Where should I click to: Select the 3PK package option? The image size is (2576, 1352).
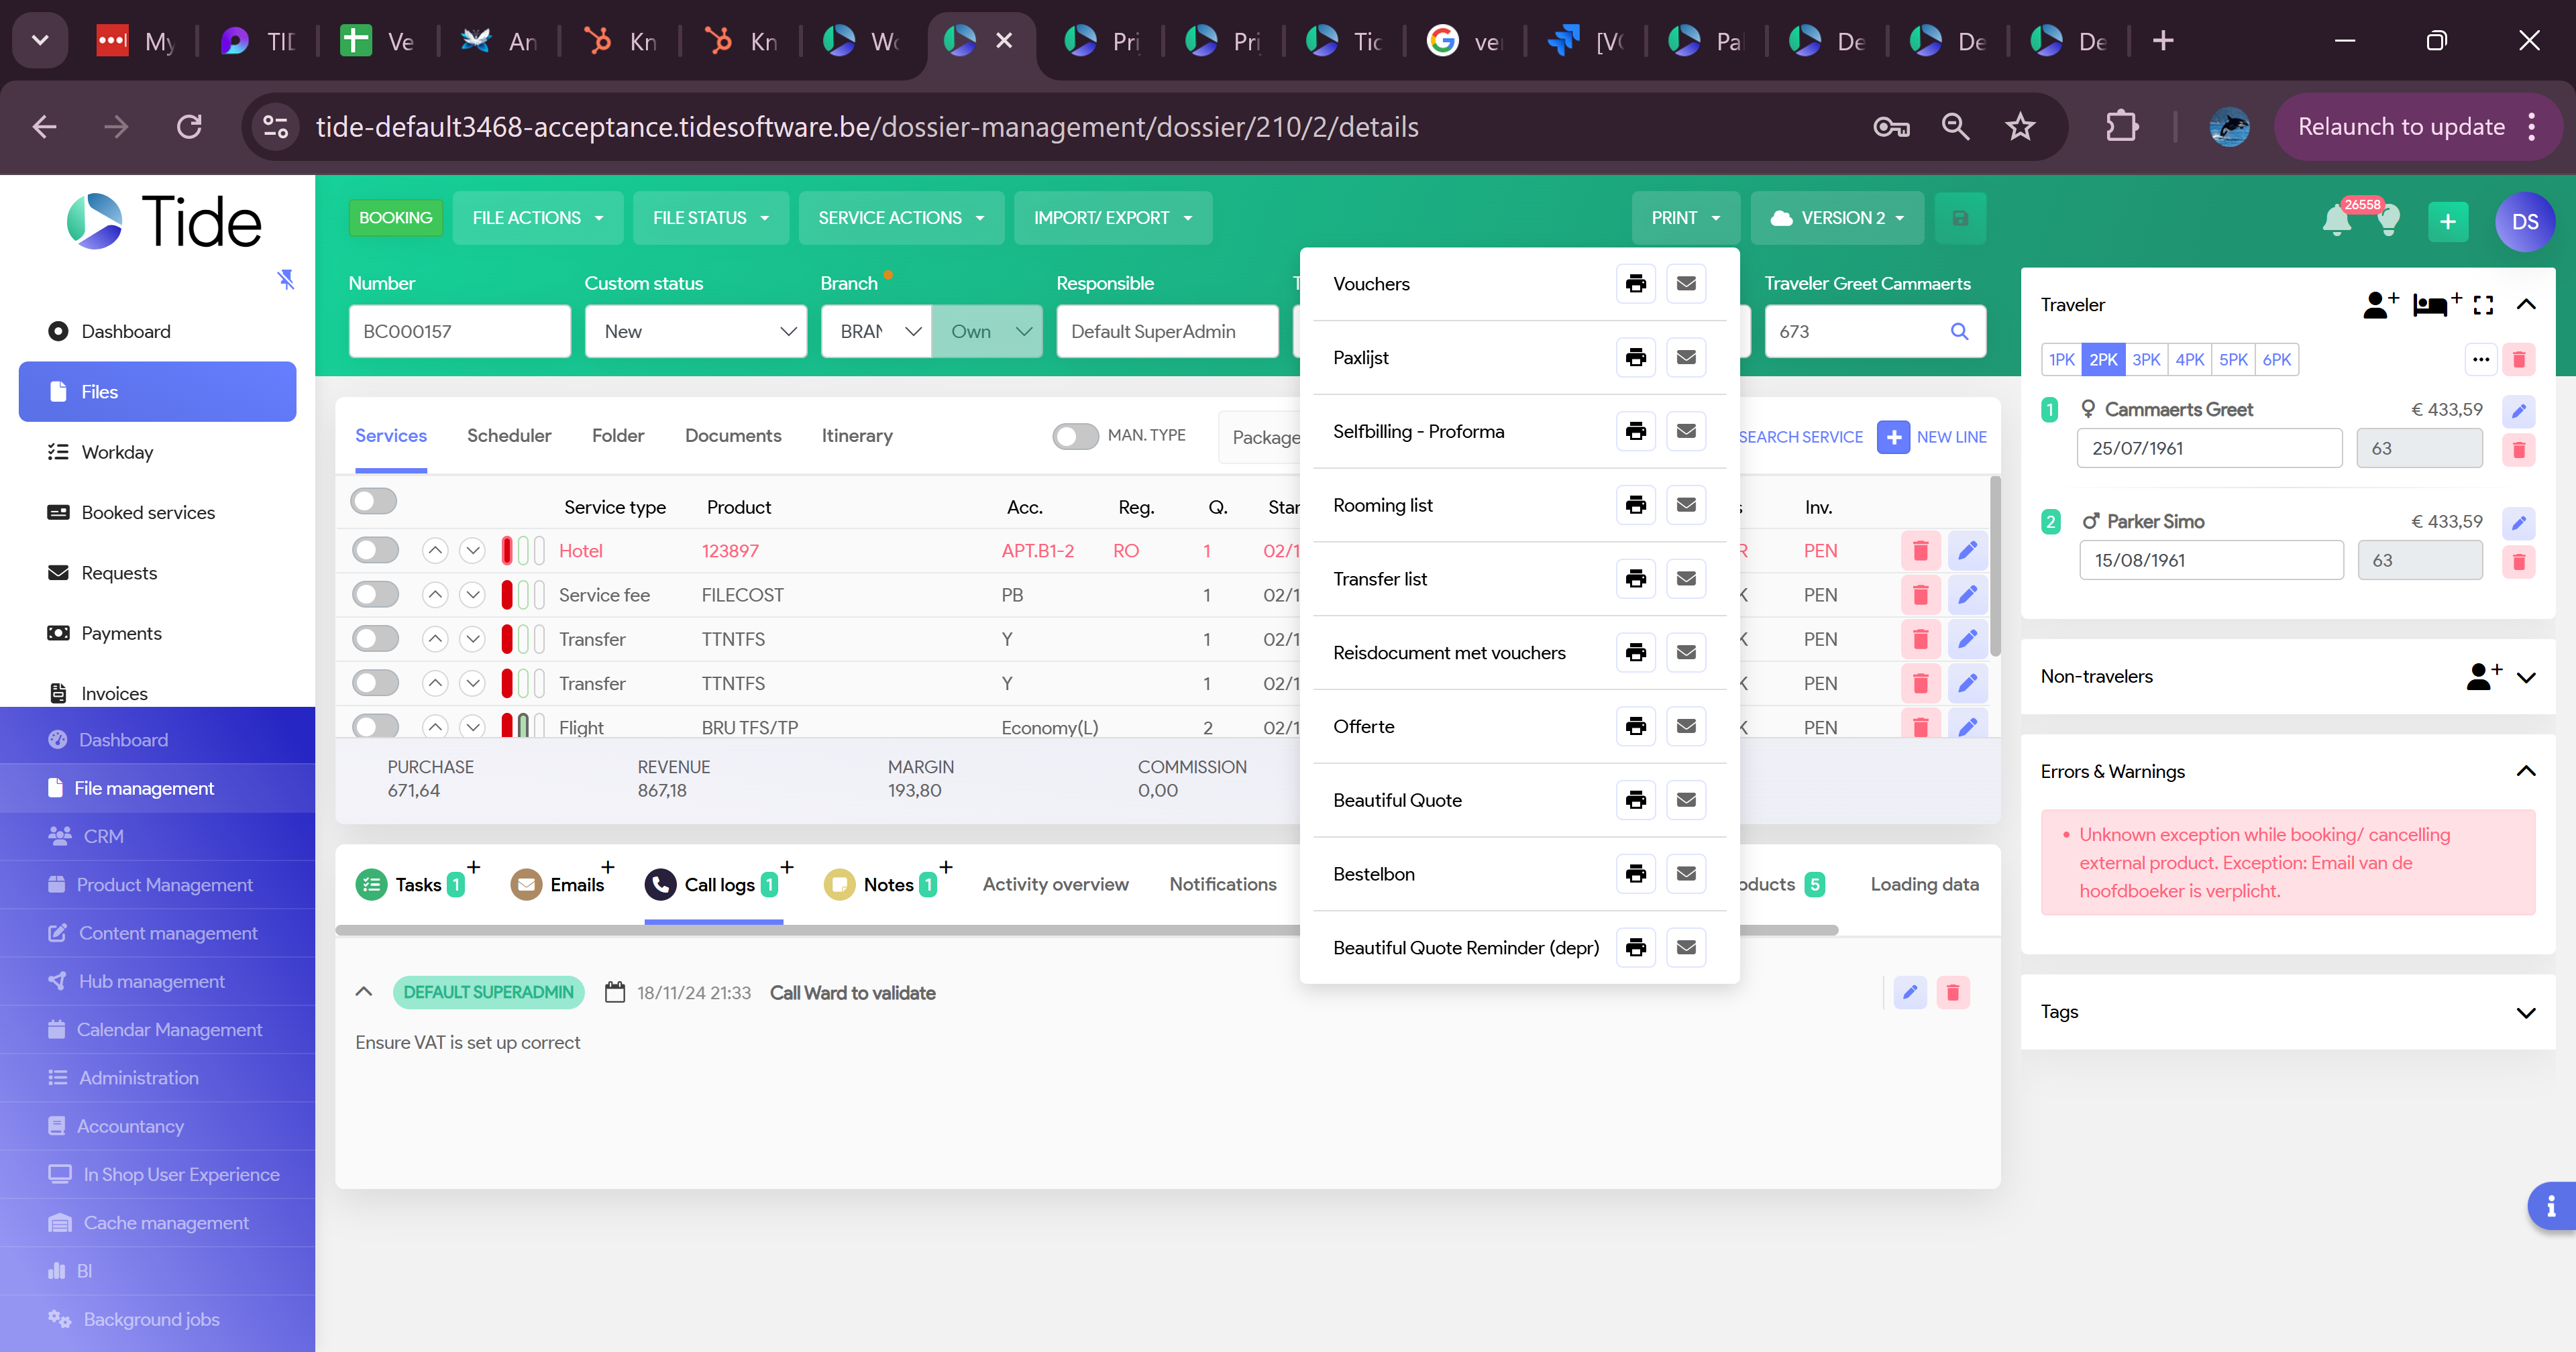point(2145,360)
